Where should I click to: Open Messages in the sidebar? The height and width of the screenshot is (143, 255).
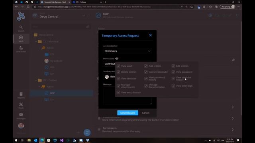point(21,116)
